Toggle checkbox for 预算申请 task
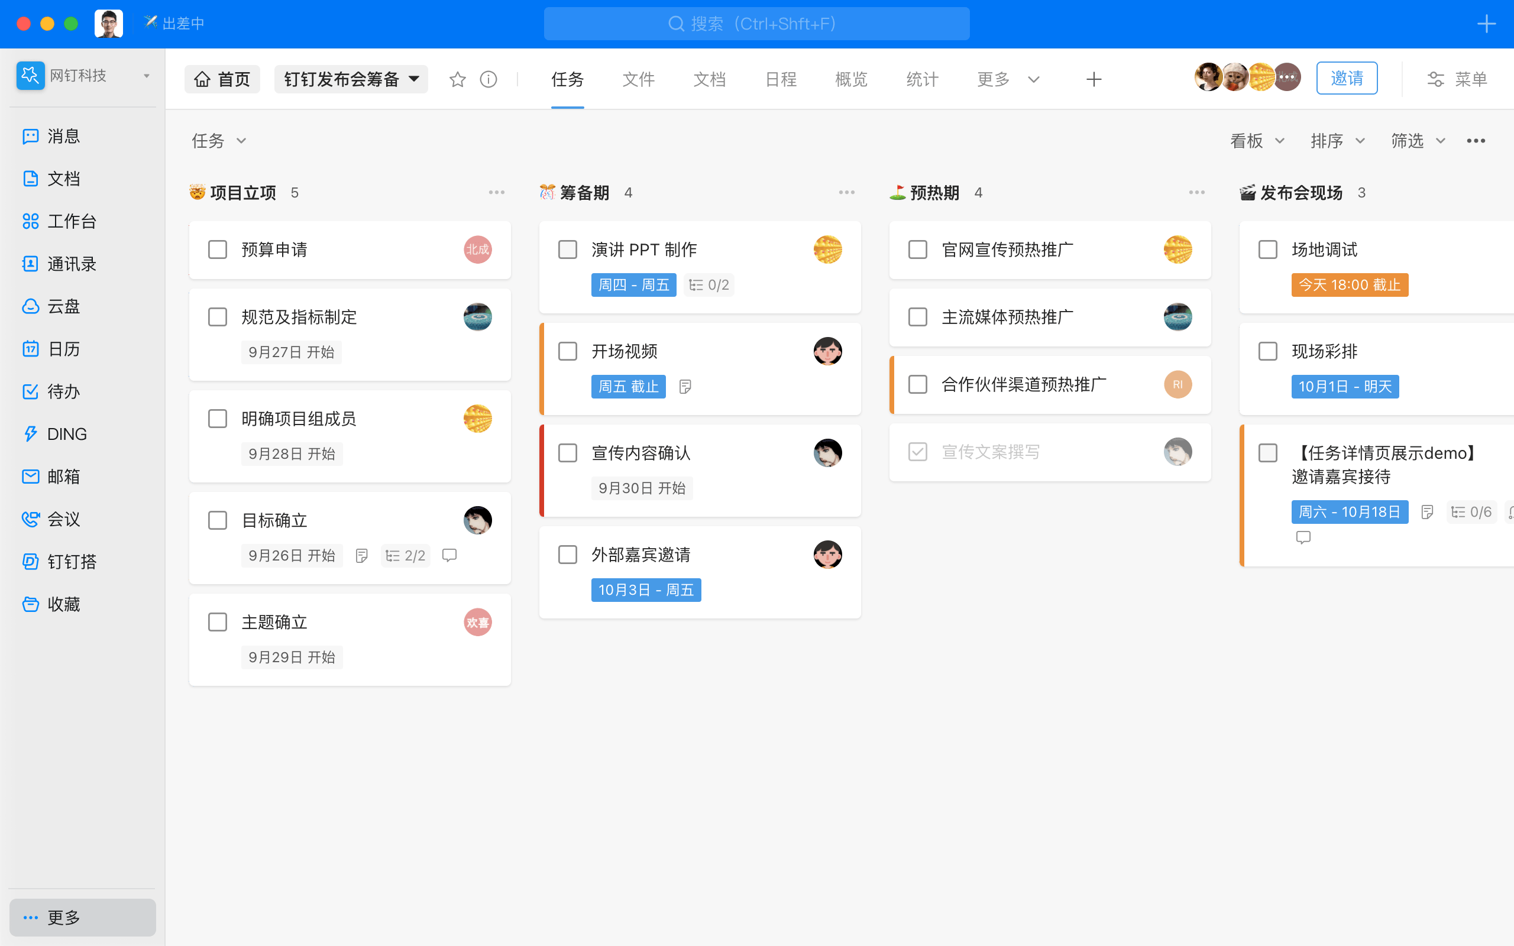This screenshot has width=1514, height=946. pos(217,248)
